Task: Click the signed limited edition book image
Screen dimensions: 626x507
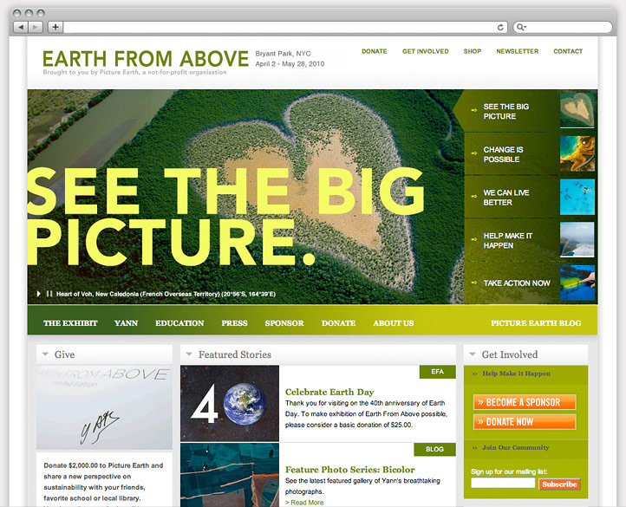Action: [104, 407]
